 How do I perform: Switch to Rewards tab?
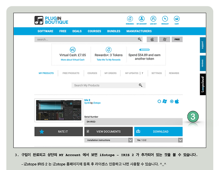pos(174,73)
